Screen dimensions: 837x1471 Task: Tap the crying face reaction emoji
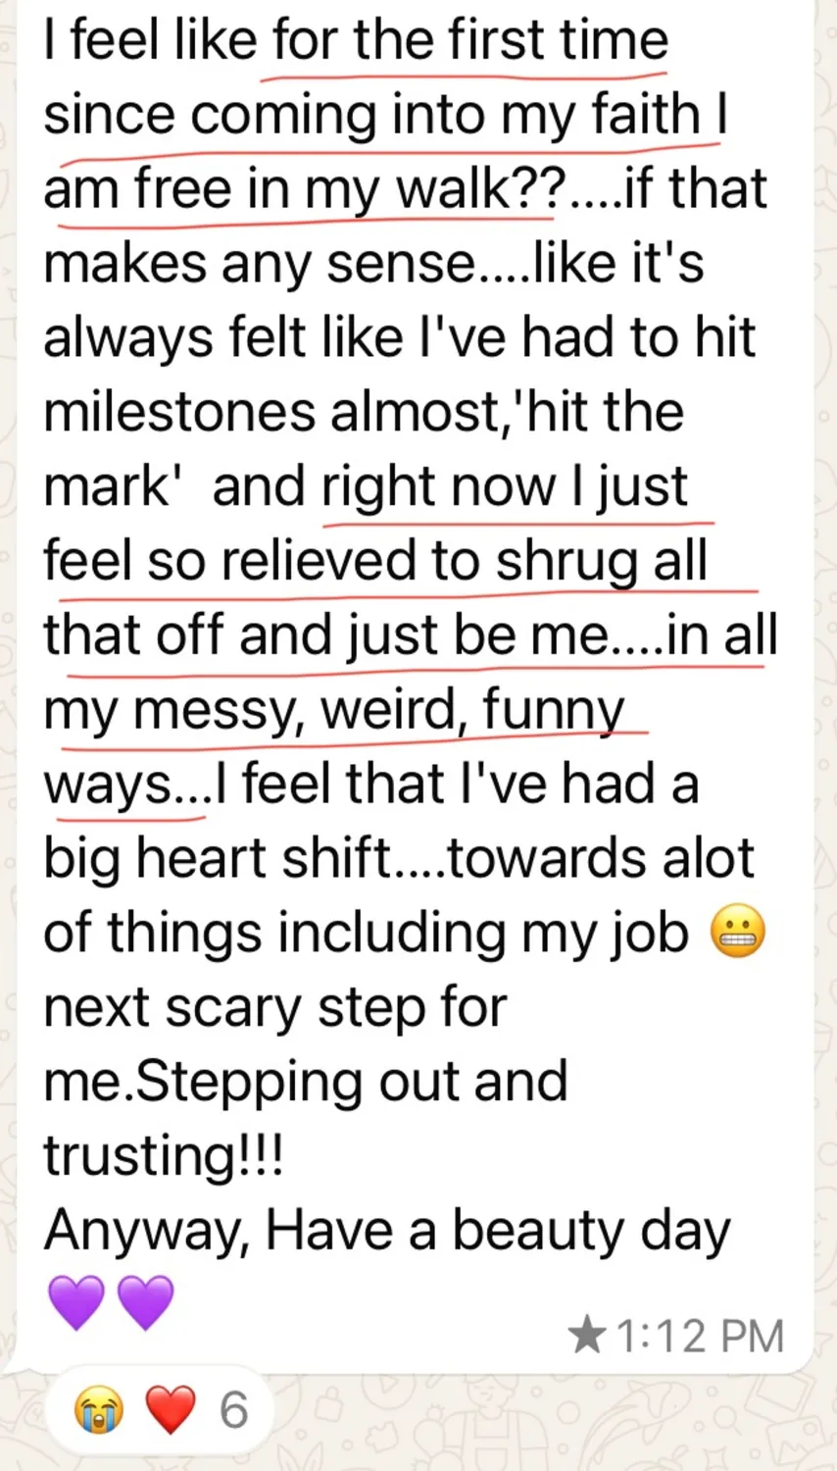100,1410
